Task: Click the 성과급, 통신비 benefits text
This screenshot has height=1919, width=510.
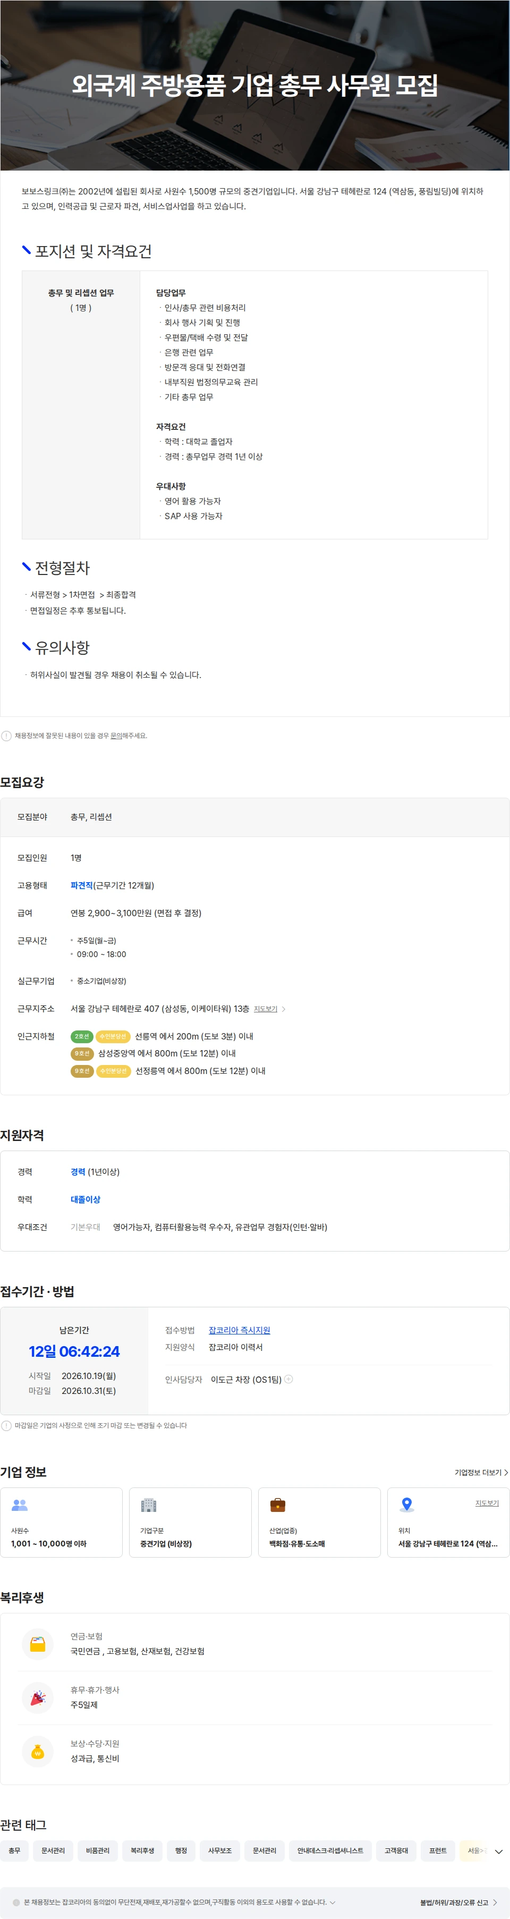Action: pyautogui.click(x=95, y=1758)
